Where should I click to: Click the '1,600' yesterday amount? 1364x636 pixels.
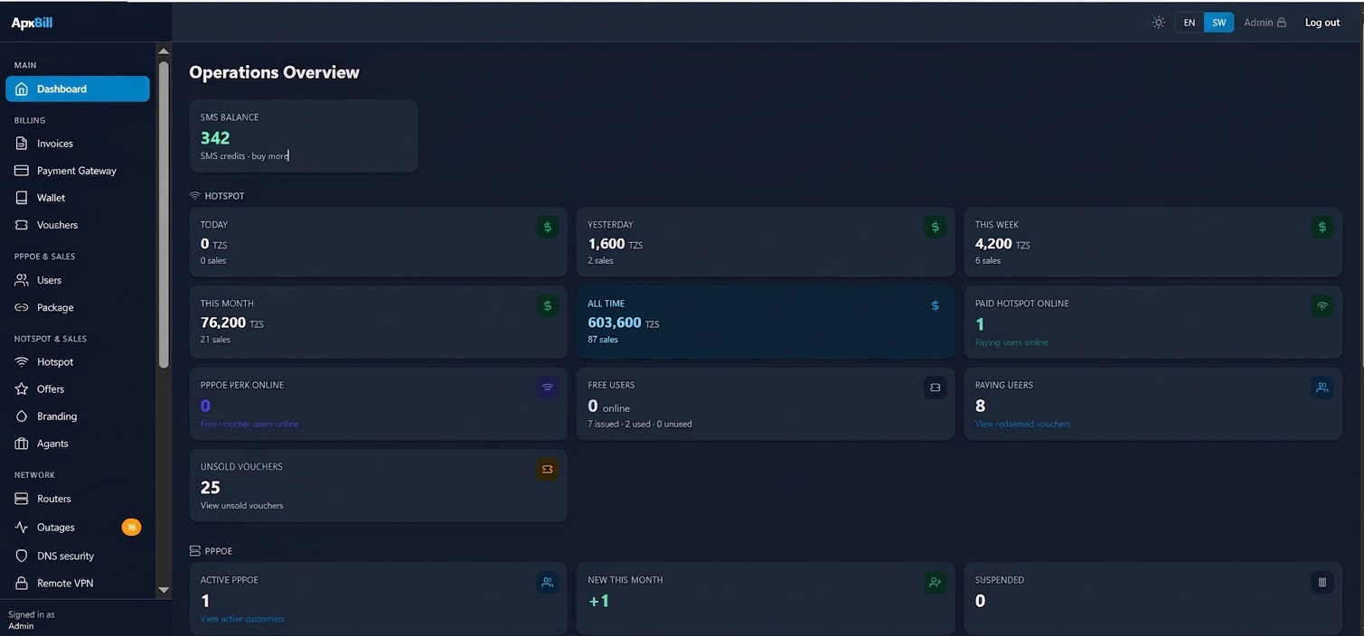click(607, 244)
